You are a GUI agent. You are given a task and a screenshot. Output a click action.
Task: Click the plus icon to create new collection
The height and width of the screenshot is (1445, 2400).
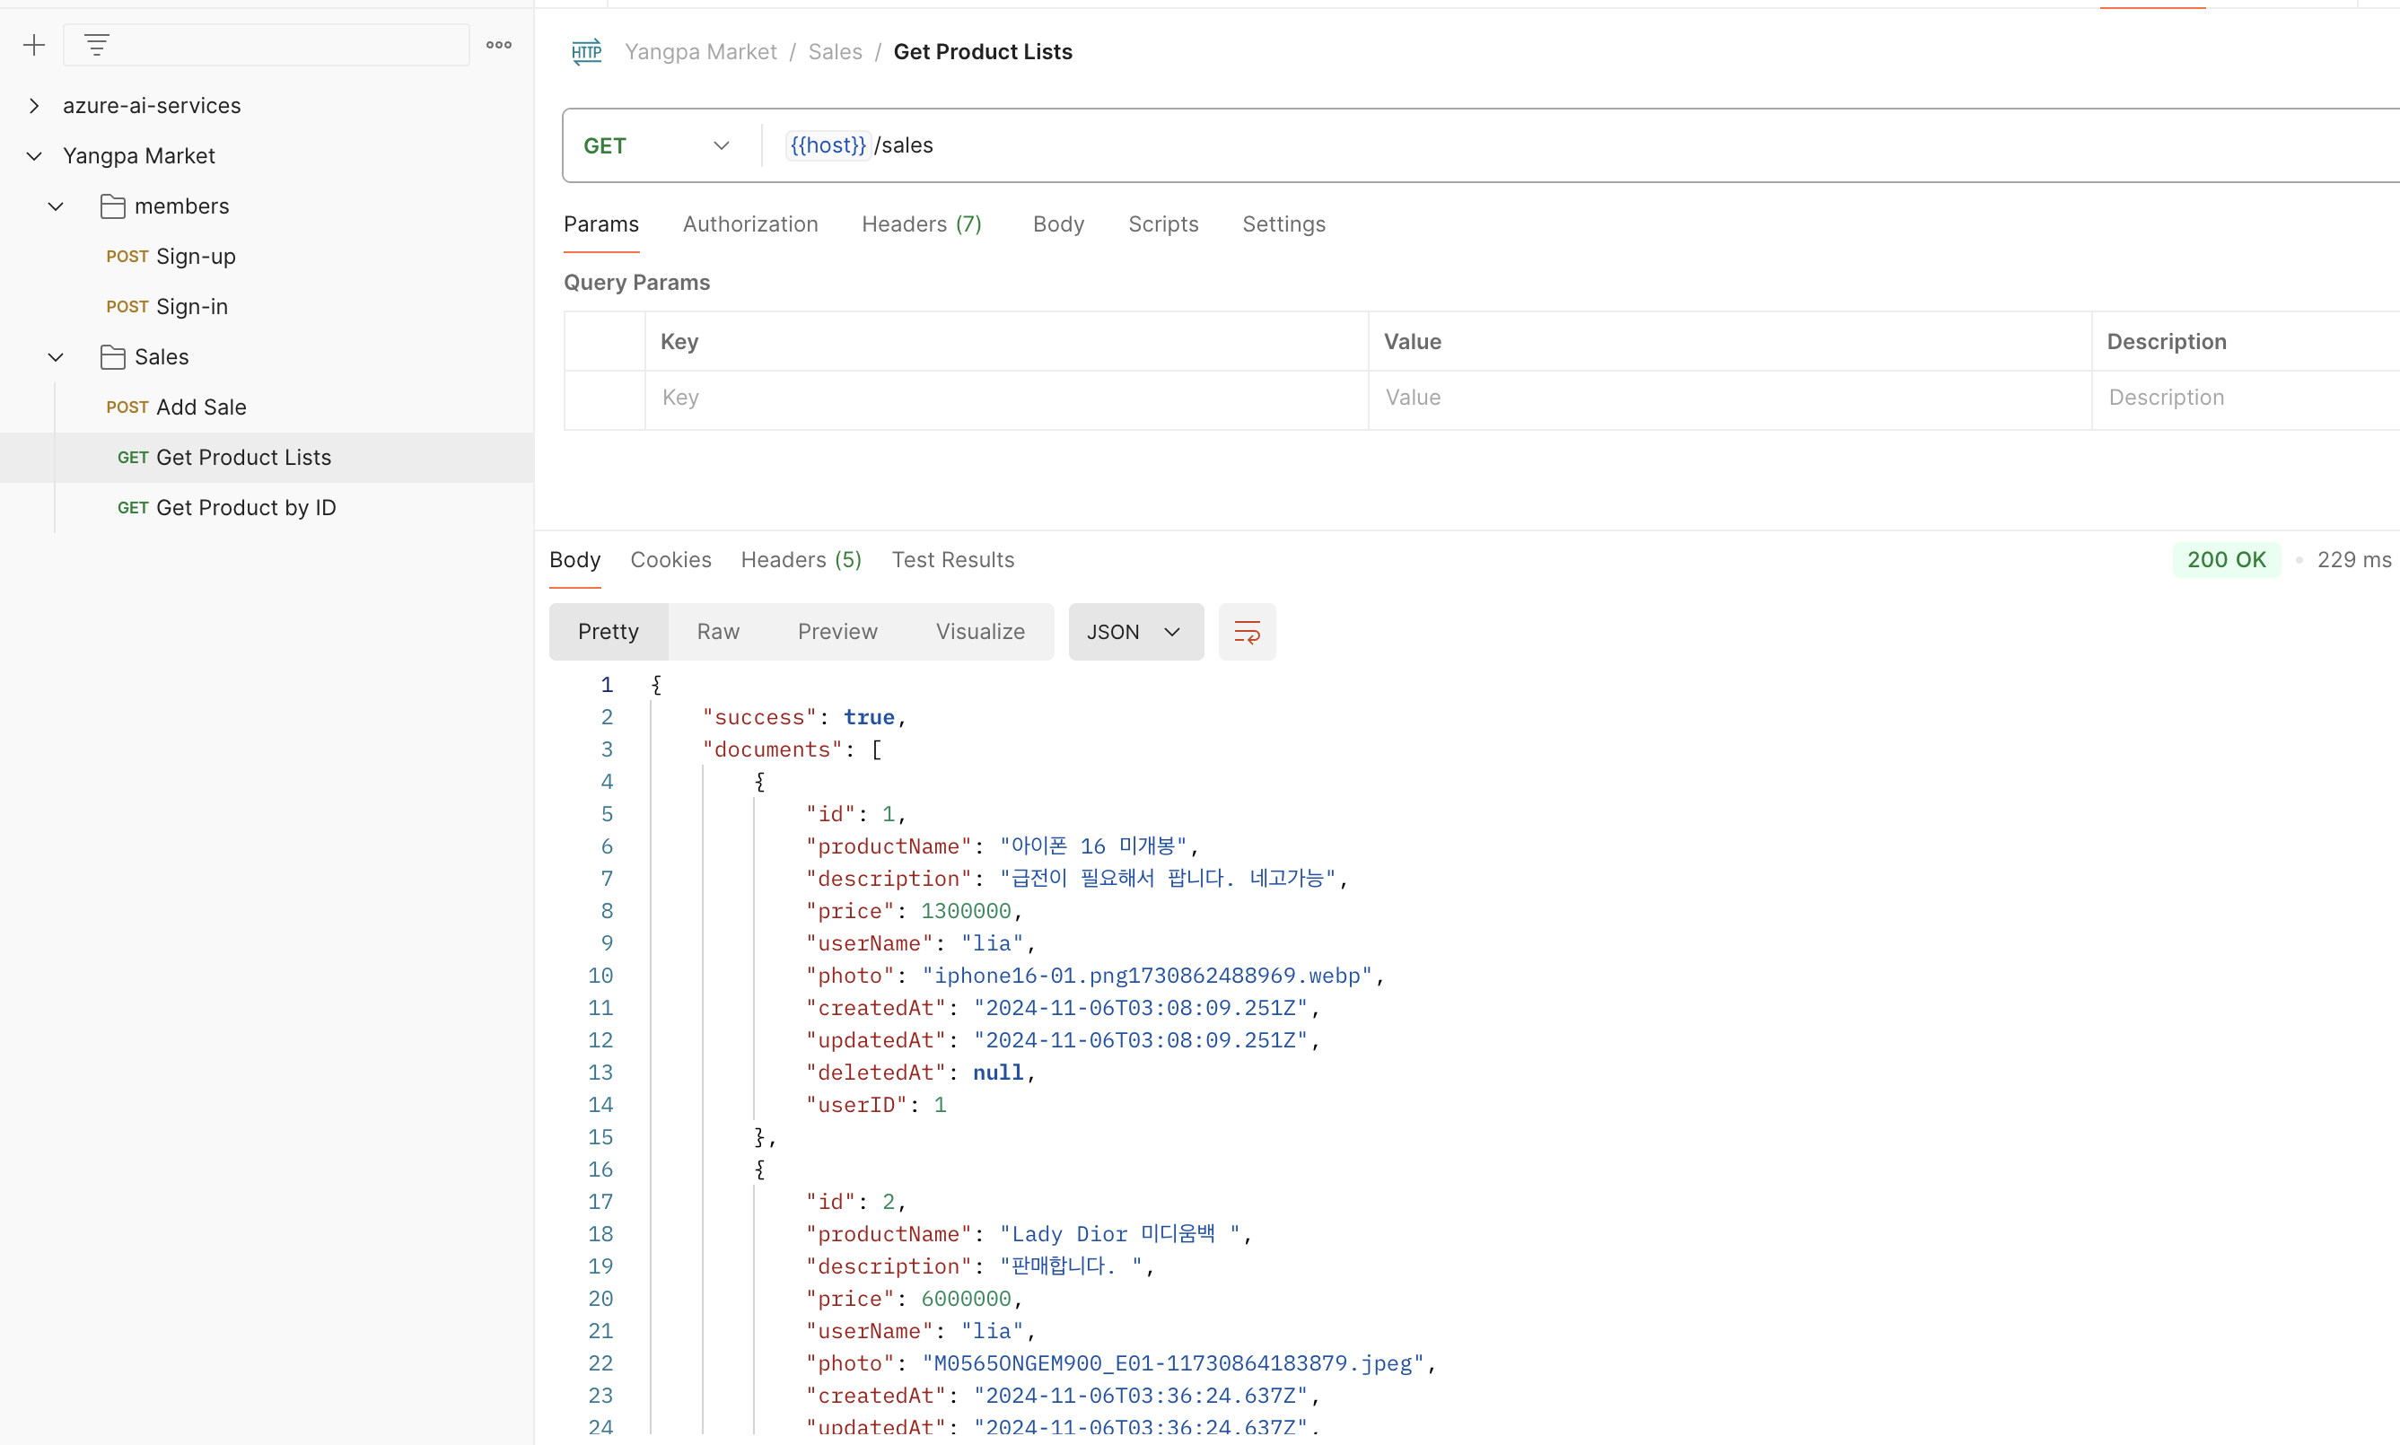(34, 45)
